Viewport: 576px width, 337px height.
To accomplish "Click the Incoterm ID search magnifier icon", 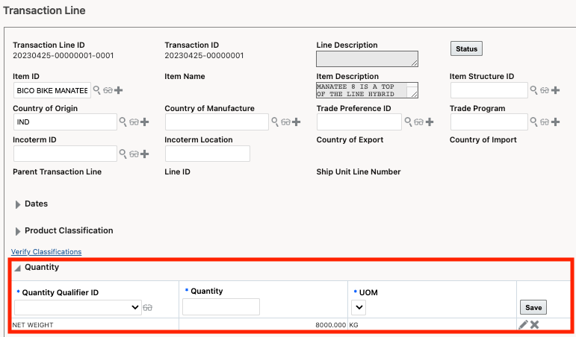I will coord(123,154).
